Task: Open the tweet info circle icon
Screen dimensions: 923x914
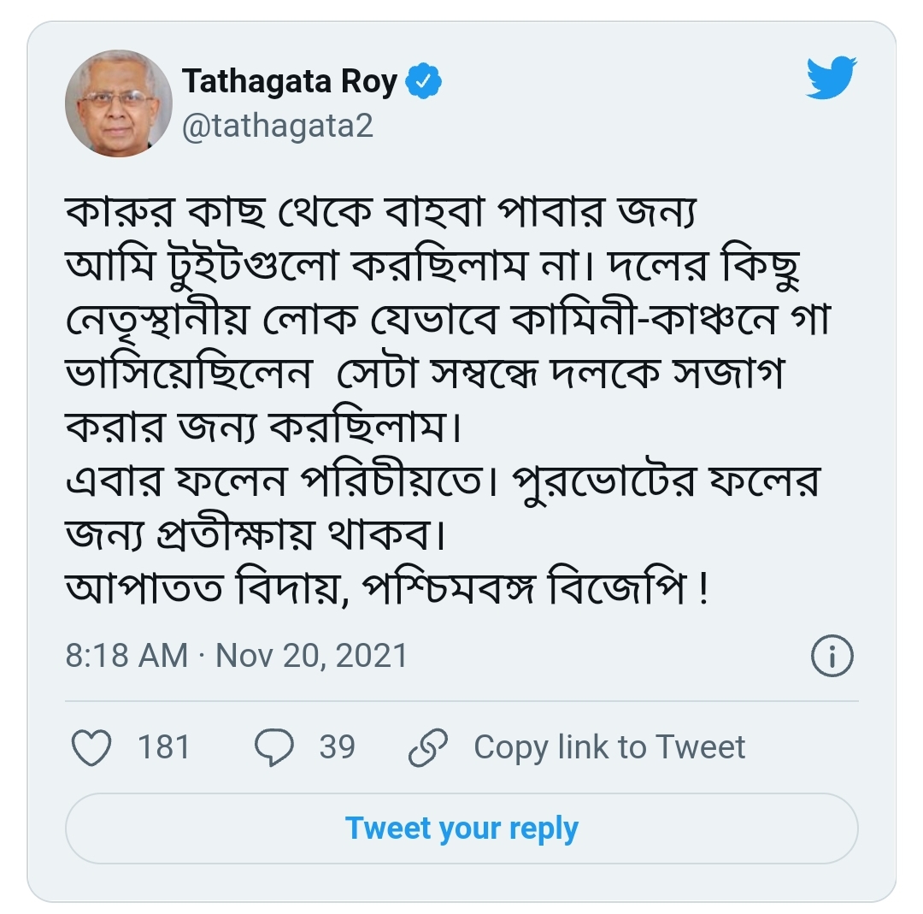Action: [832, 656]
